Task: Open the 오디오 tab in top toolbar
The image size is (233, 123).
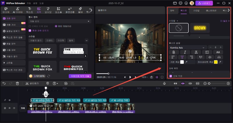Action: pos(48,11)
